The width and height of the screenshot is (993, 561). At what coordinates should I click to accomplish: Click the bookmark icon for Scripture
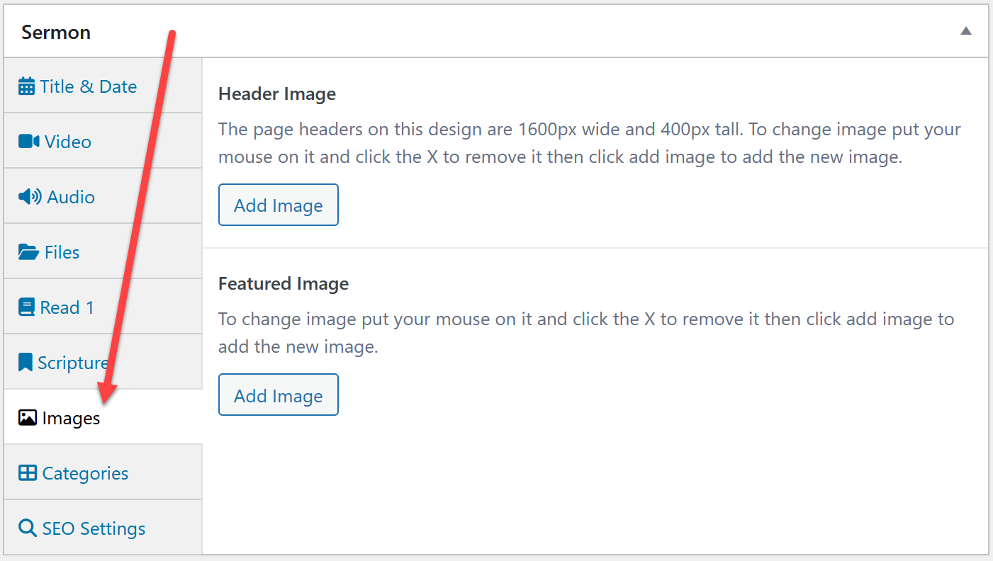[x=26, y=363]
